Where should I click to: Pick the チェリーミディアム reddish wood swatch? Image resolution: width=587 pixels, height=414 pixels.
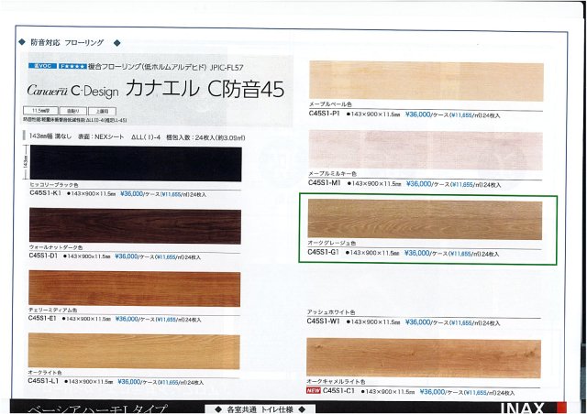pyautogui.click(x=135, y=289)
